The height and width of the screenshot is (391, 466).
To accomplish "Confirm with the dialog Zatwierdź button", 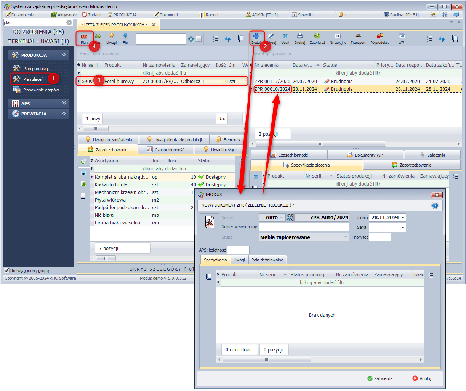I will (380, 378).
